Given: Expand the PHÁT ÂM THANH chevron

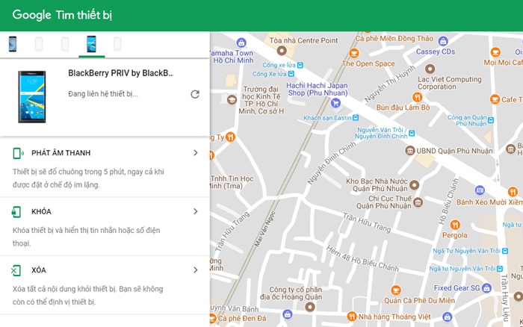Looking at the screenshot, I should (x=196, y=152).
